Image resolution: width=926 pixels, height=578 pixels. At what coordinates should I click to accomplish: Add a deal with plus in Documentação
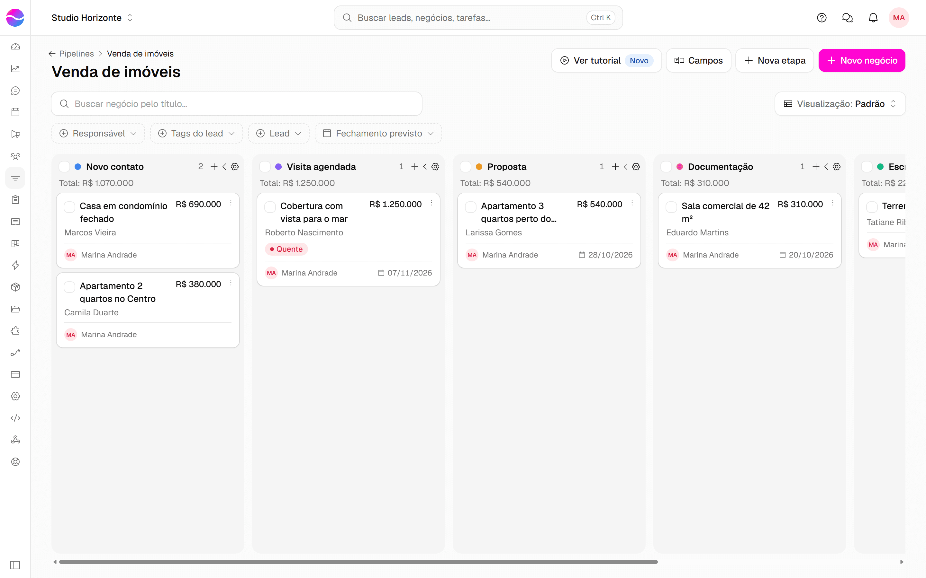[x=816, y=167]
